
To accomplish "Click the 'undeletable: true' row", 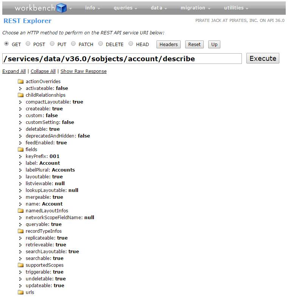I will (x=46, y=278).
